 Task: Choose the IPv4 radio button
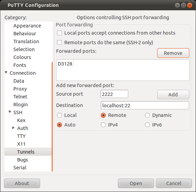[x=103, y=125]
